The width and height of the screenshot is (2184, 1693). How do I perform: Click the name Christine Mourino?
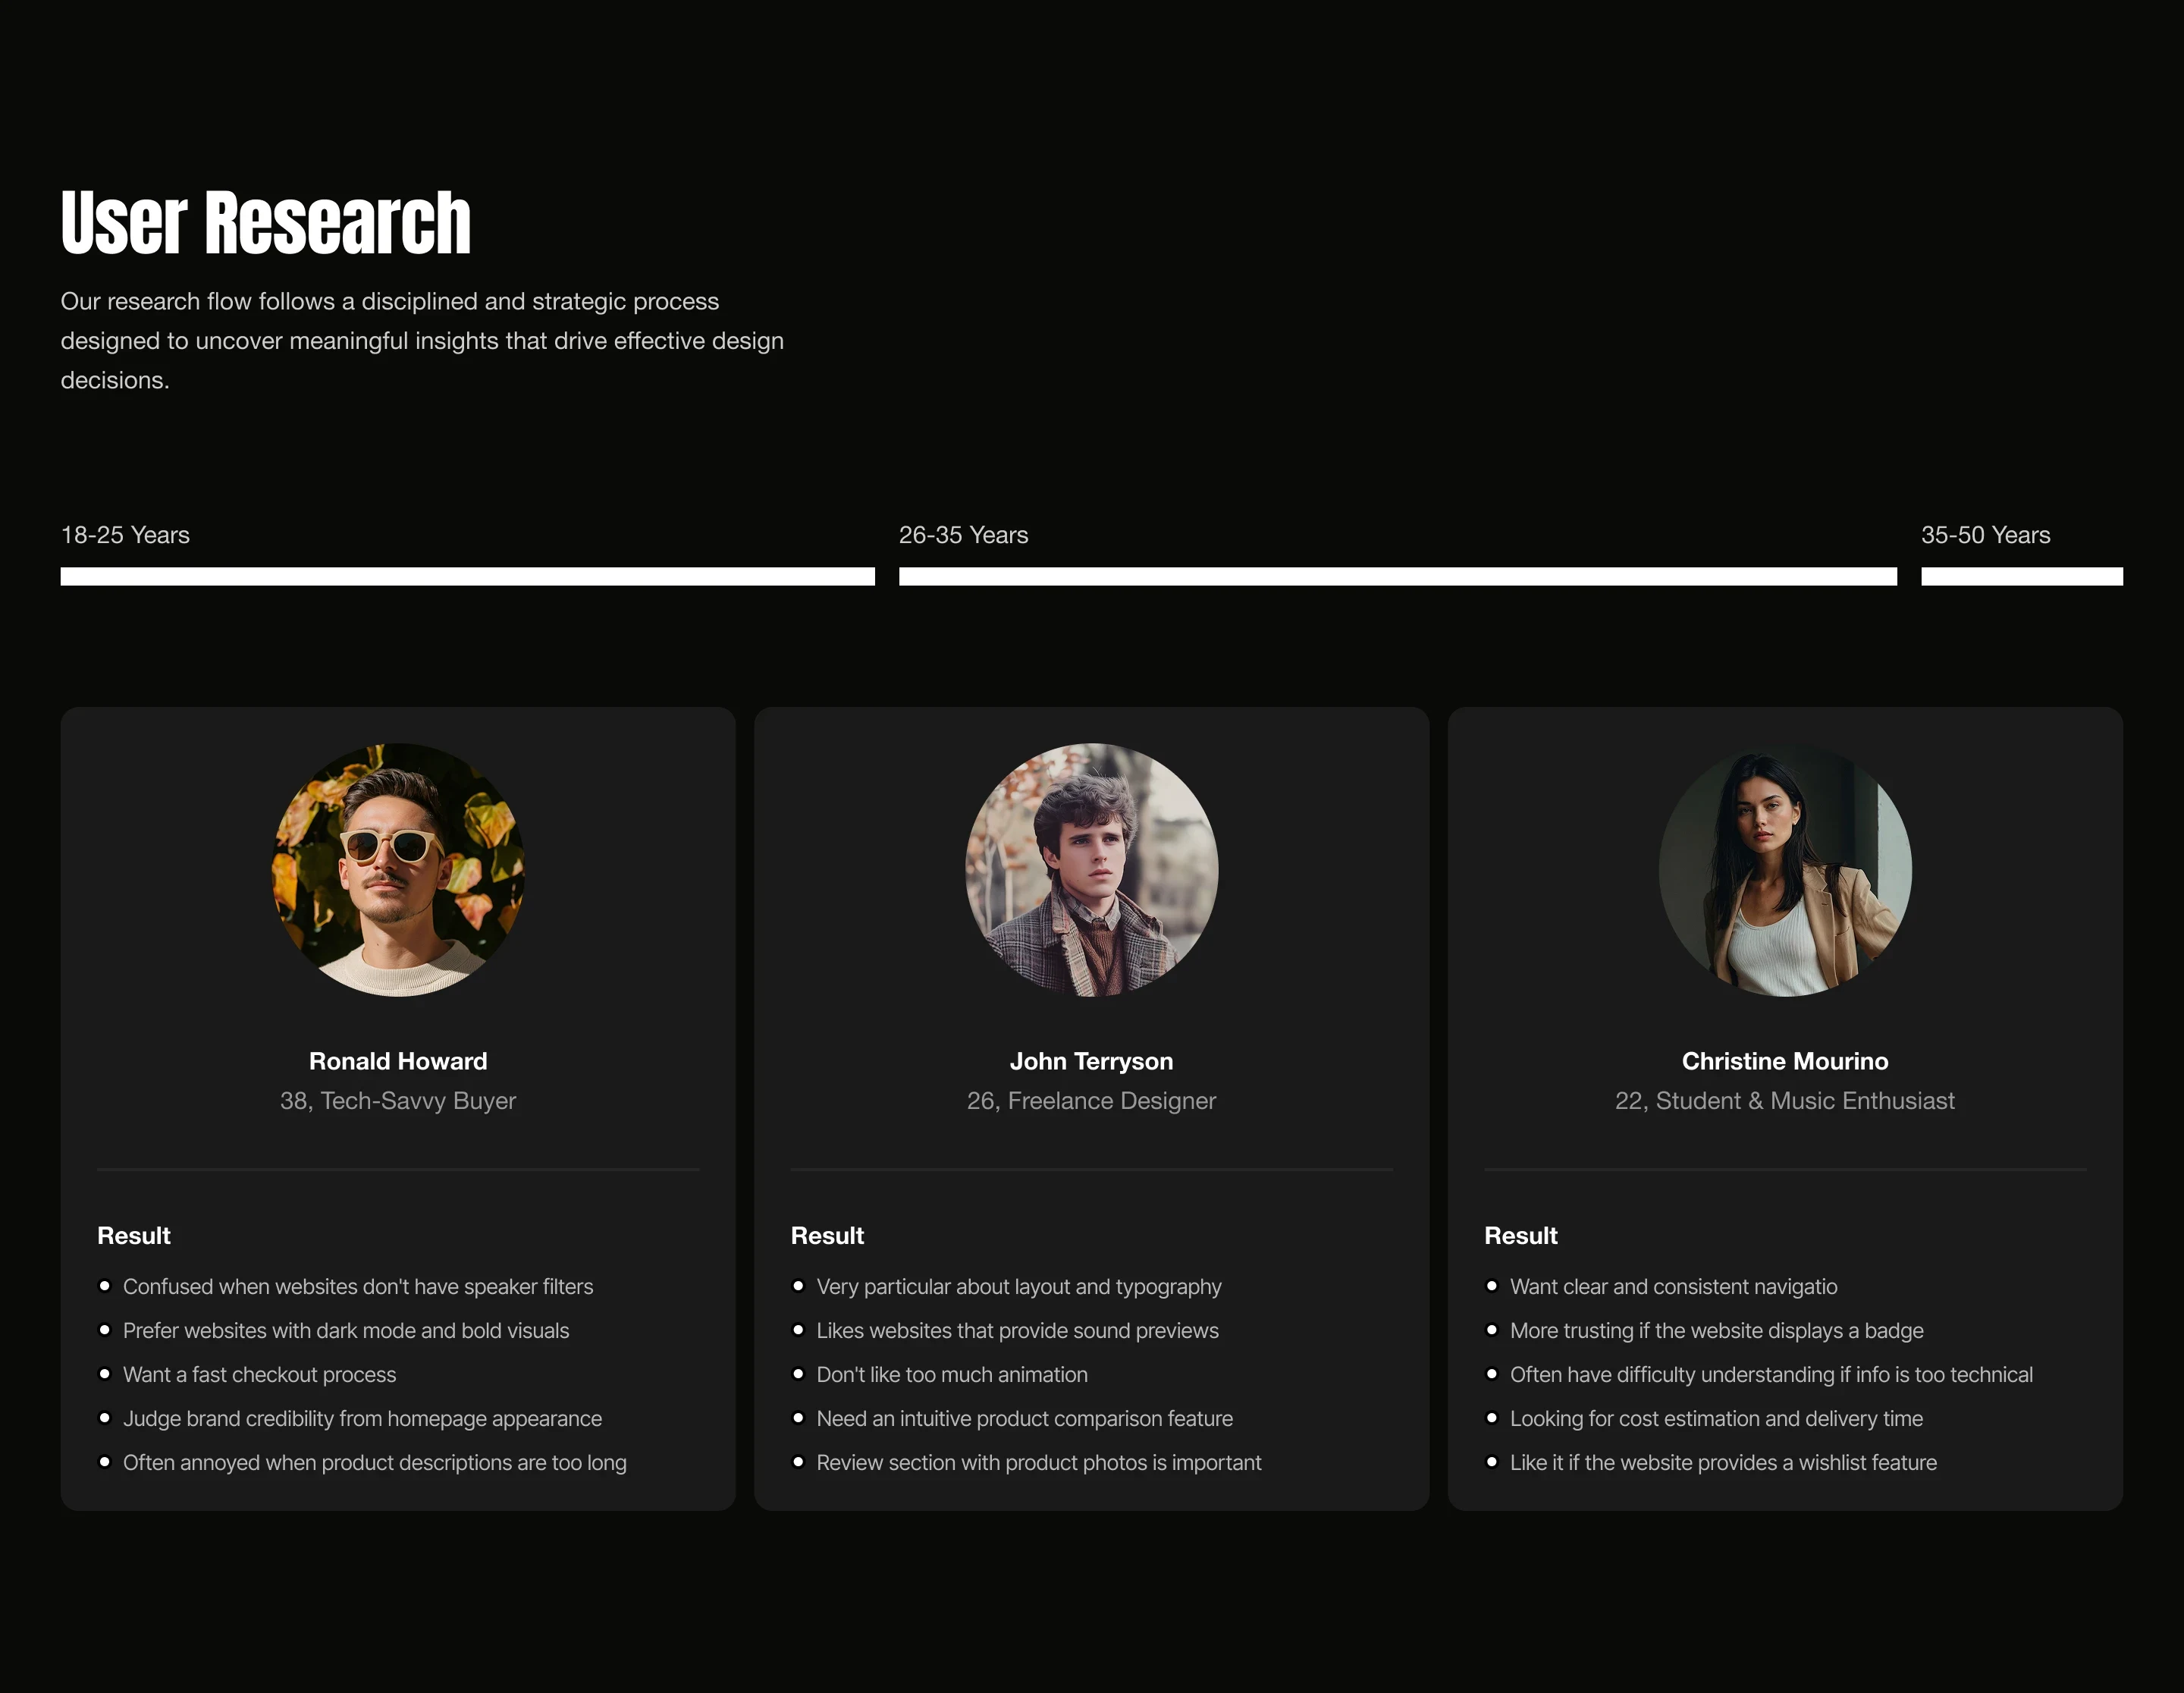1785,1061
